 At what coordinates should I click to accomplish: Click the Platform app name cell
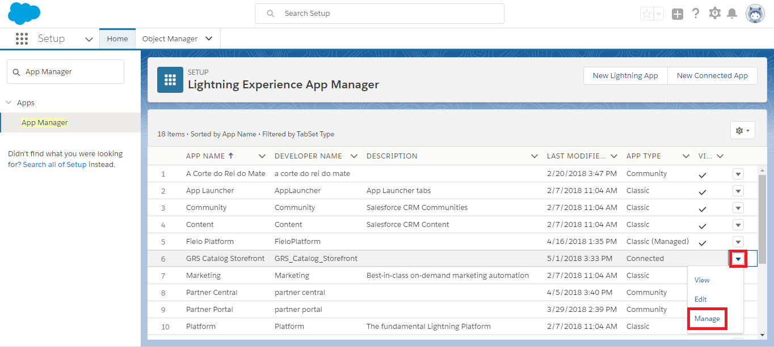click(201, 327)
